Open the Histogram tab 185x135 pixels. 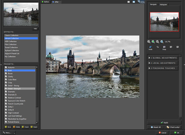(163, 4)
